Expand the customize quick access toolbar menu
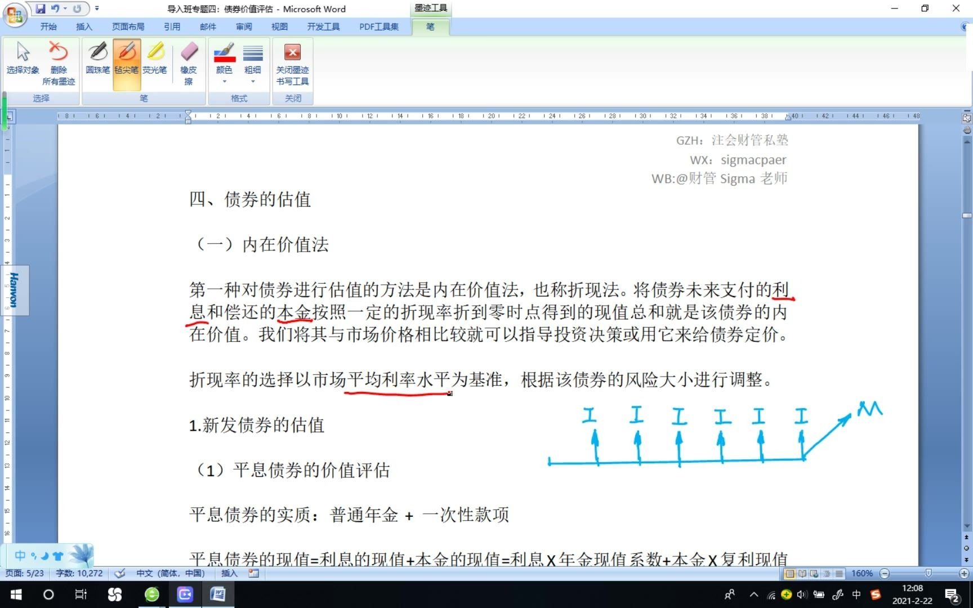Image resolution: width=973 pixels, height=608 pixels. point(97,8)
